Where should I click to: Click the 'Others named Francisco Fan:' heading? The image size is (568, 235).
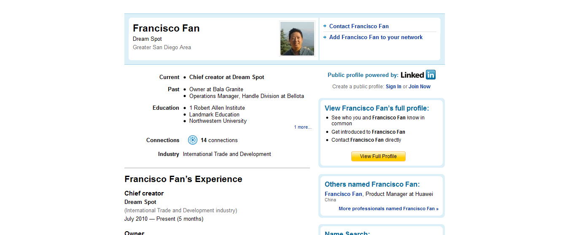pyautogui.click(x=372, y=184)
